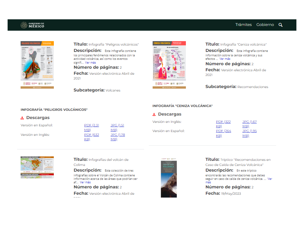Click download icon under Ceniza volcánica
The height and width of the screenshot is (228, 304).
pyautogui.click(x=154, y=114)
